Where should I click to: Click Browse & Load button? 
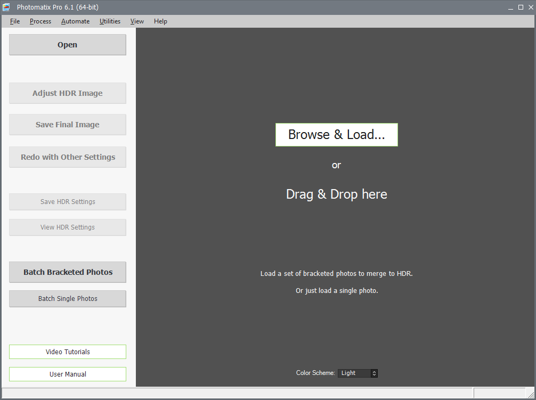[x=337, y=135]
